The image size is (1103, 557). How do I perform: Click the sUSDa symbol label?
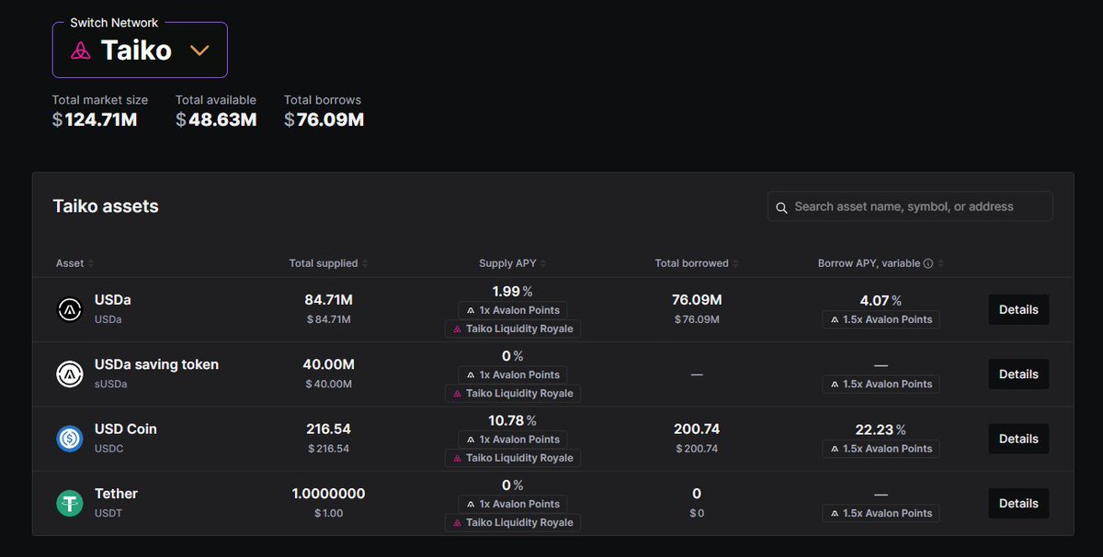coord(110,384)
